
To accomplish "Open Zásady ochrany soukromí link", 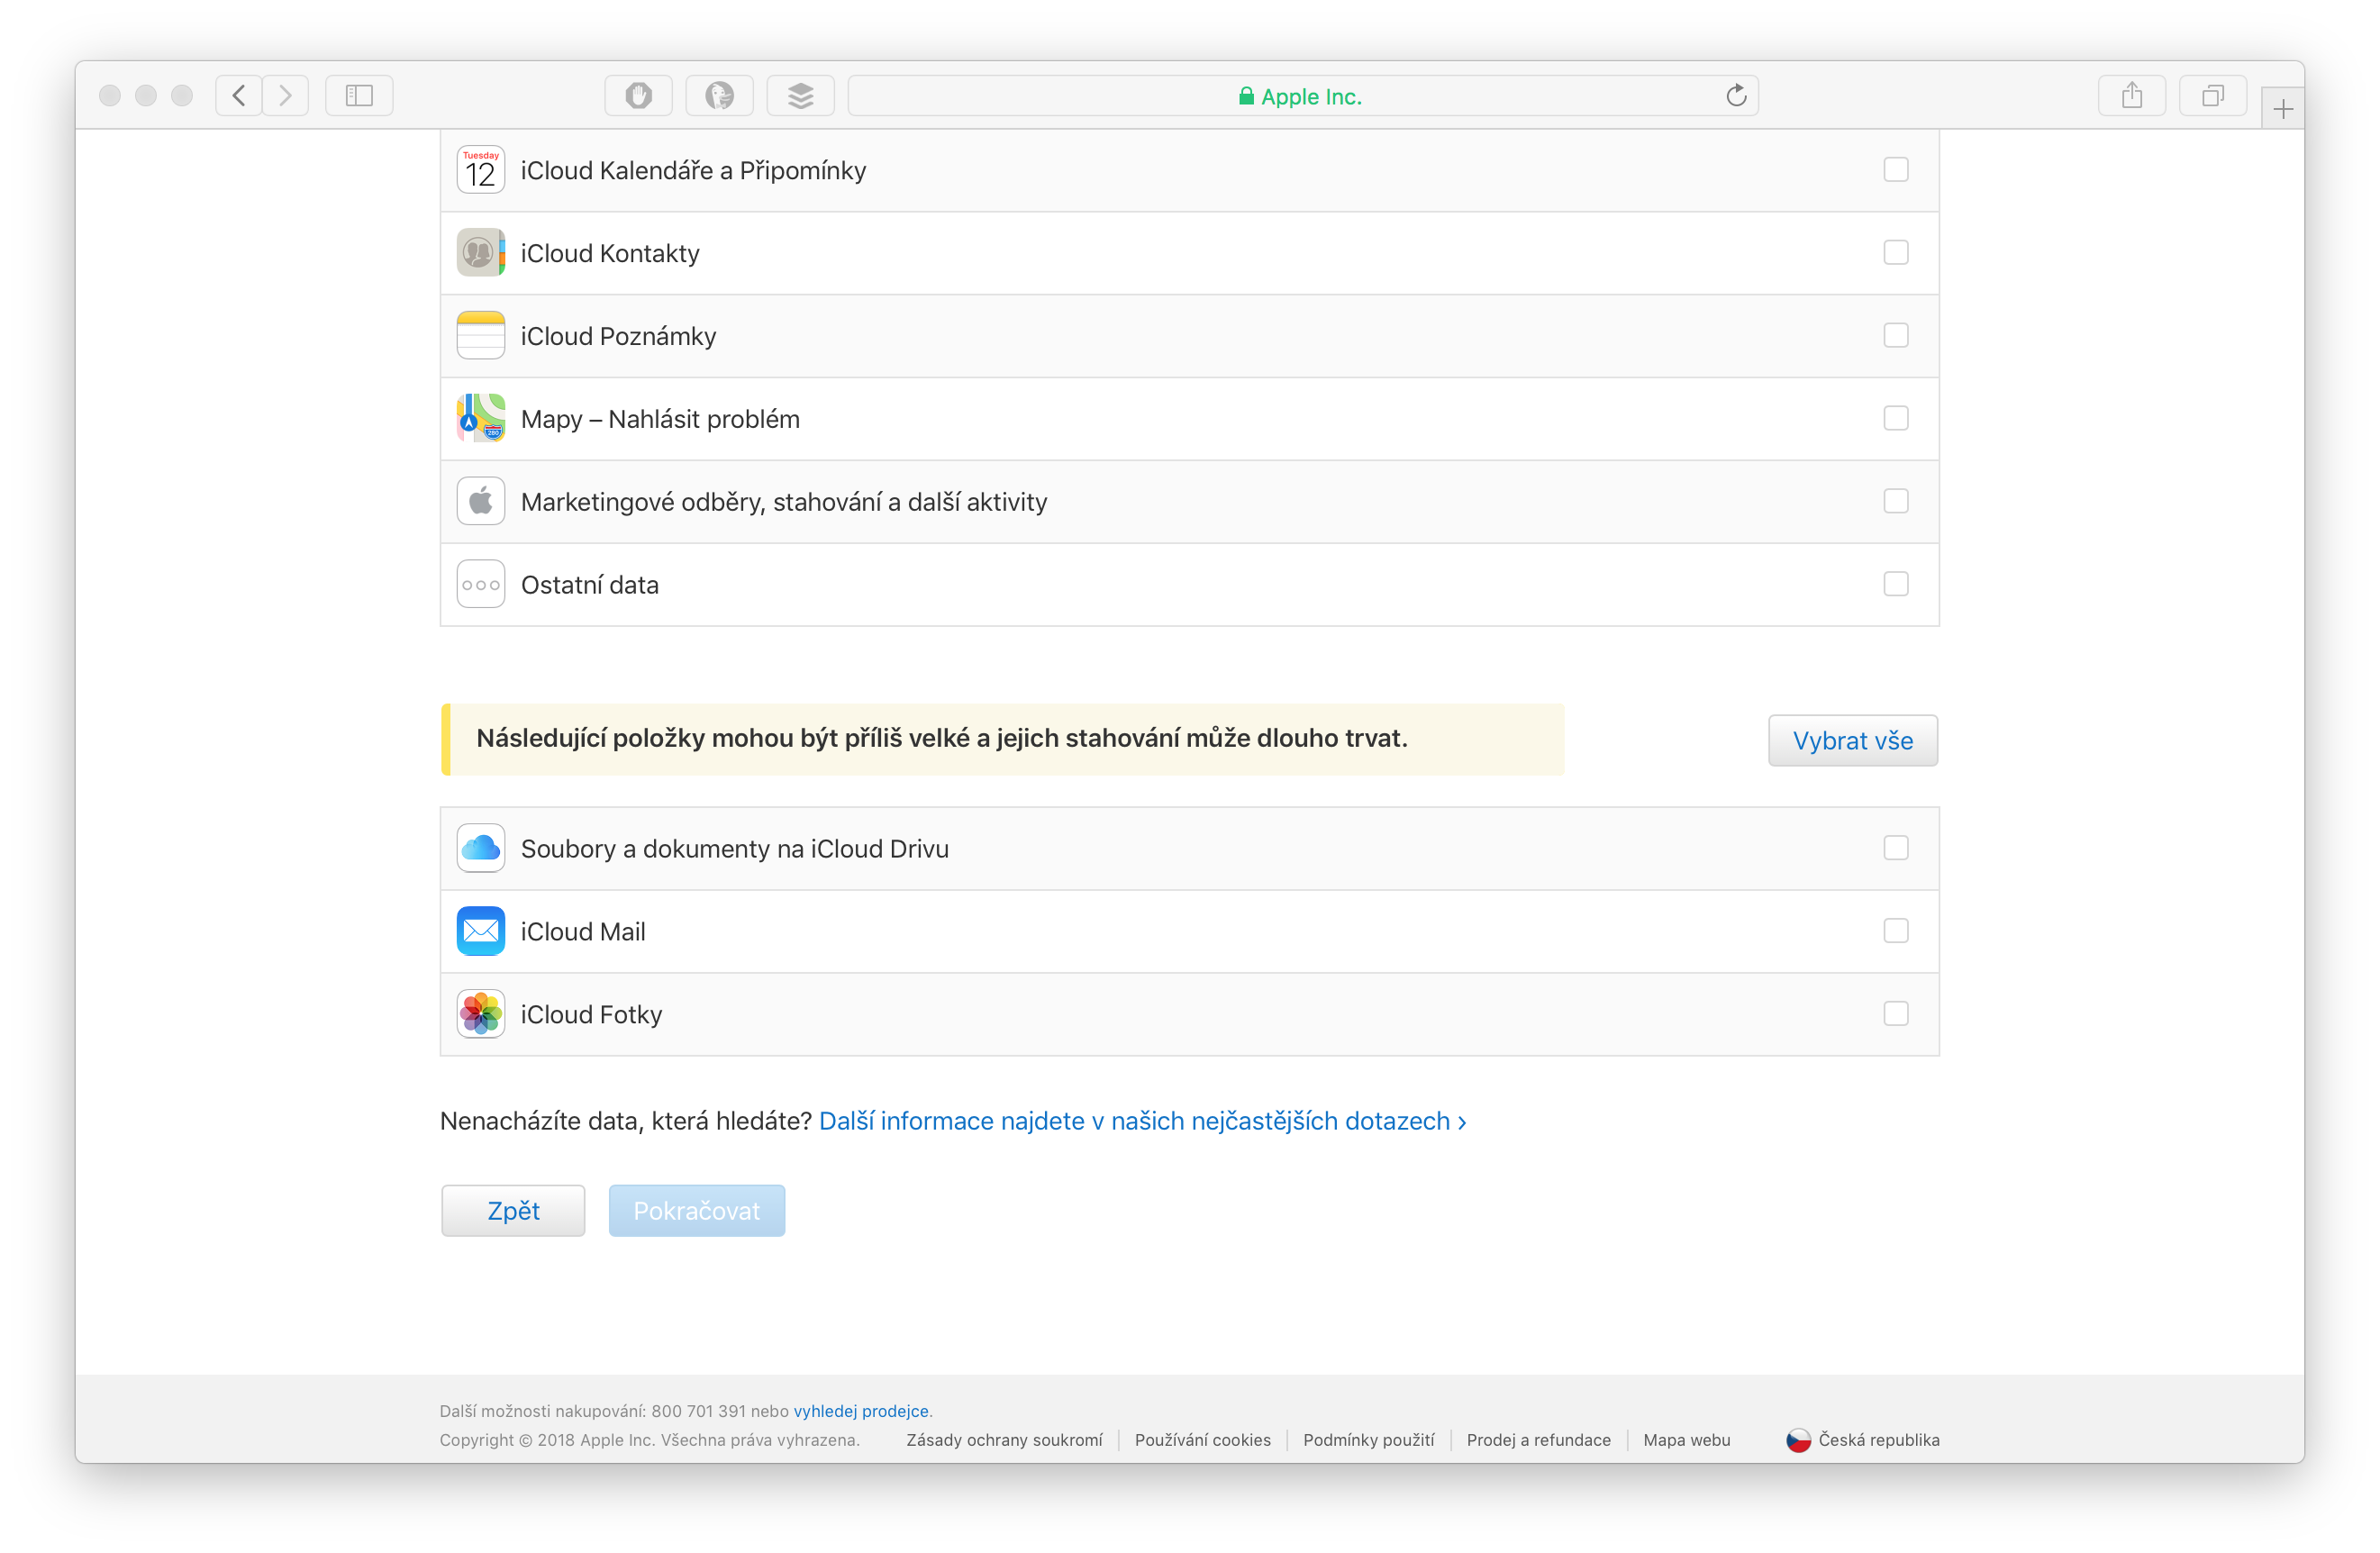I will pyautogui.click(x=1004, y=1440).
